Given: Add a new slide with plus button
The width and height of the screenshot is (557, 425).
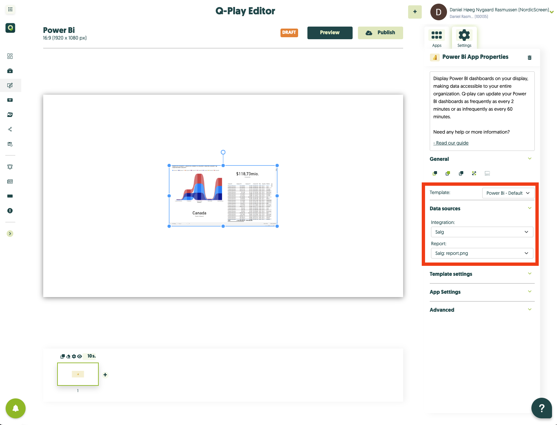Looking at the screenshot, I should click(105, 374).
